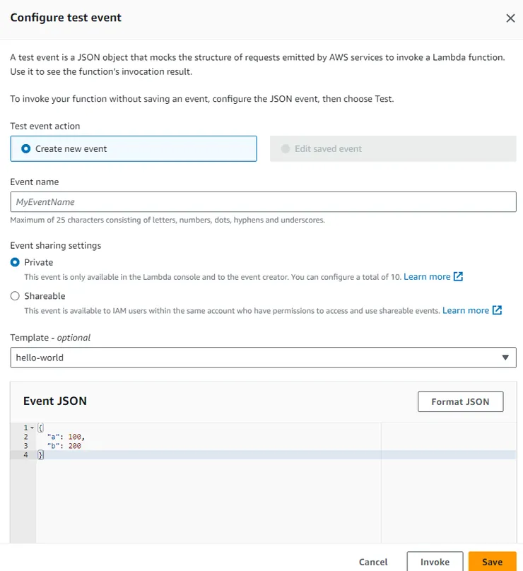Click the Event name input field
The width and height of the screenshot is (523, 571).
coord(263,202)
